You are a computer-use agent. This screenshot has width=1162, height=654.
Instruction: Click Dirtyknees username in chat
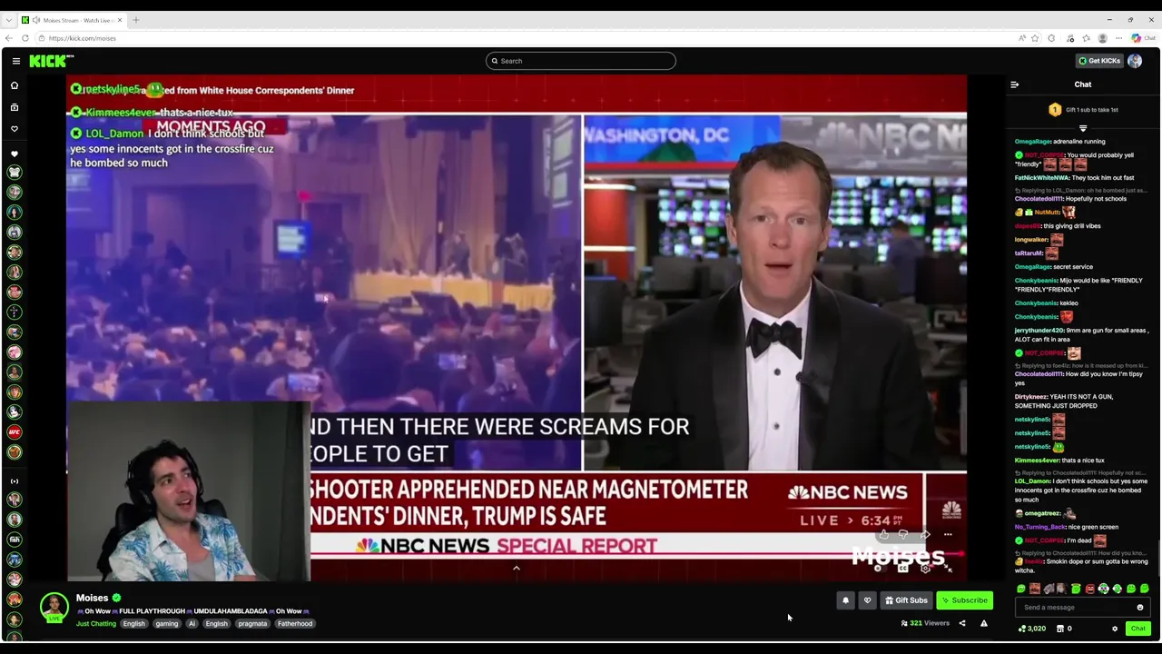[1032, 397]
